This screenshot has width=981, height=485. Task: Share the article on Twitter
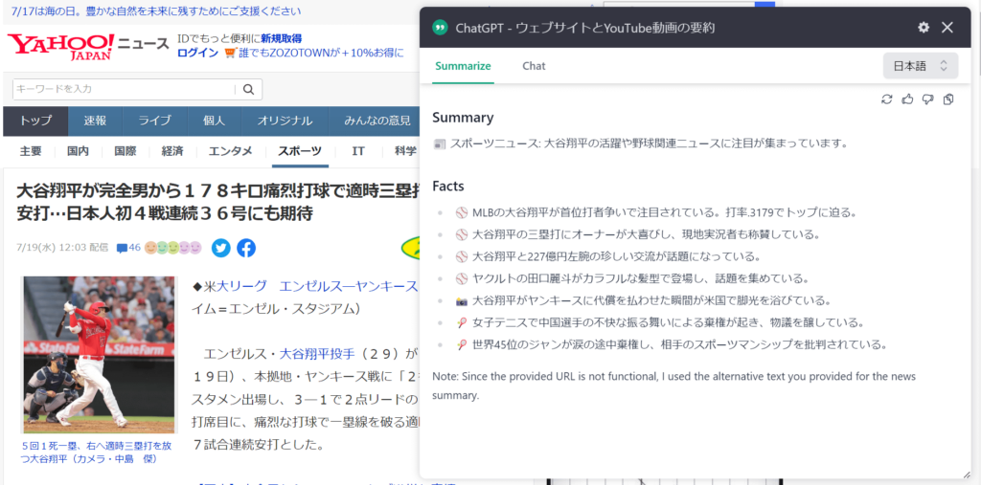tap(221, 248)
